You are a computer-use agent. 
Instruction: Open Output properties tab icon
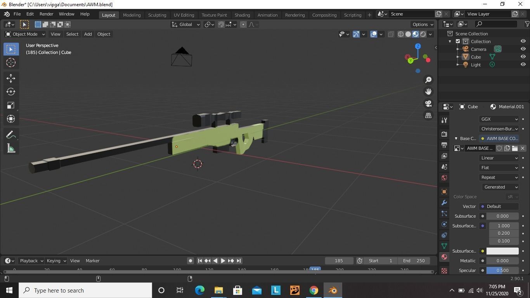pyautogui.click(x=444, y=145)
